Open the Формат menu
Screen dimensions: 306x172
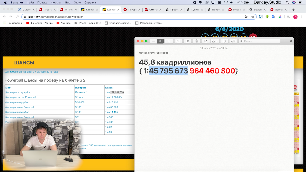56,2
